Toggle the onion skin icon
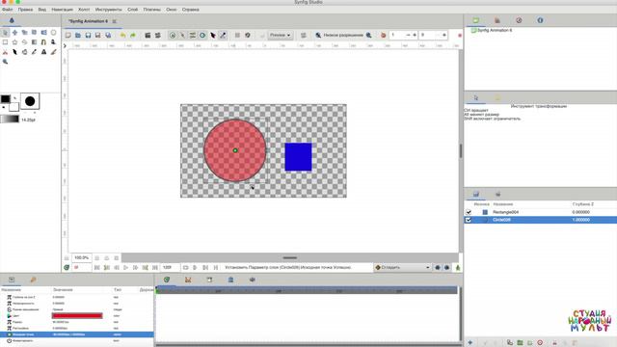617x347 pixels. pyautogui.click(x=384, y=36)
